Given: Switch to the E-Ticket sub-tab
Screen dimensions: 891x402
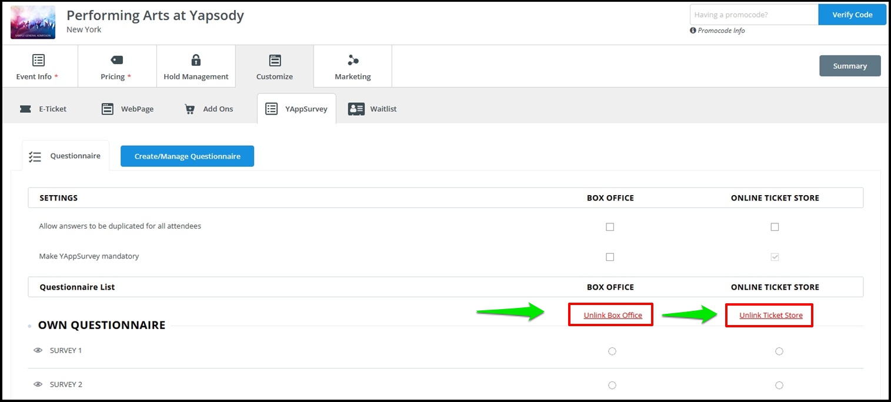Looking at the screenshot, I should pos(44,109).
